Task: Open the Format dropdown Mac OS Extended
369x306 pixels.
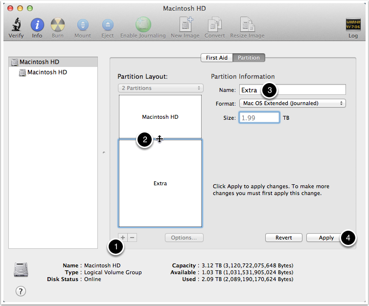Action: click(293, 103)
